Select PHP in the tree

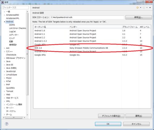[x=8, y=85]
